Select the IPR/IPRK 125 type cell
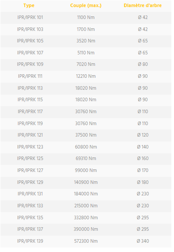Image resolution: width=174 pixels, height=252 pixels. click(x=30, y=159)
